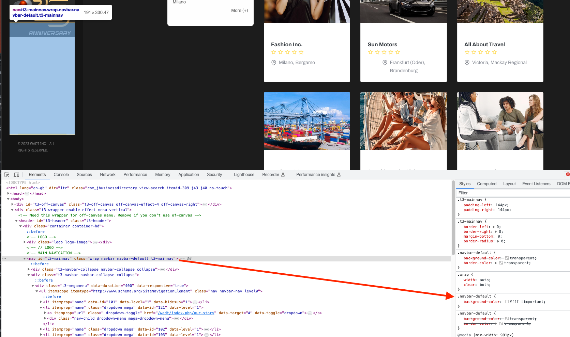Open the Security tab

click(214, 175)
